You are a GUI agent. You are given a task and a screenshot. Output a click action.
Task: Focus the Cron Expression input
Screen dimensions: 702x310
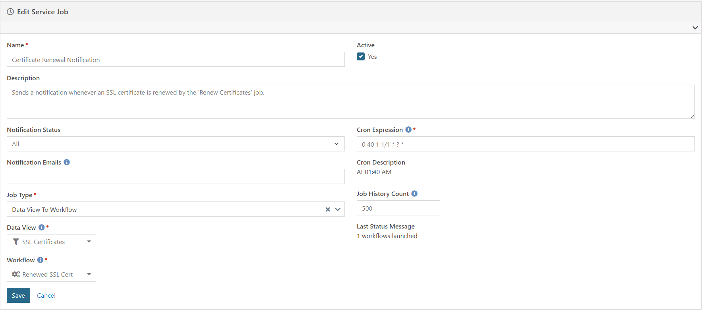coord(526,144)
